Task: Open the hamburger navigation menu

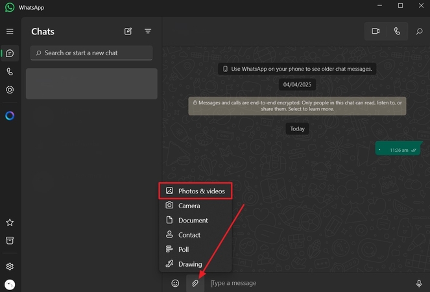Action: tap(10, 31)
